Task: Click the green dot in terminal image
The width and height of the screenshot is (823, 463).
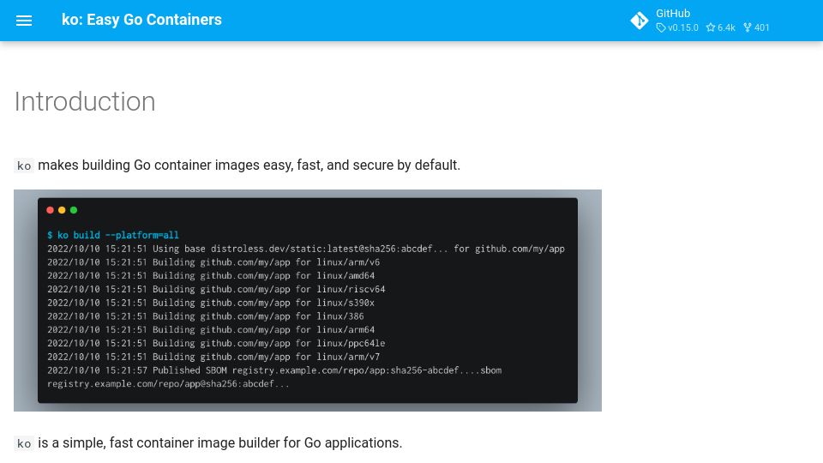Action: coord(74,210)
